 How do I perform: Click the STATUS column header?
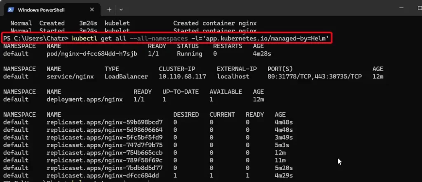188,46
